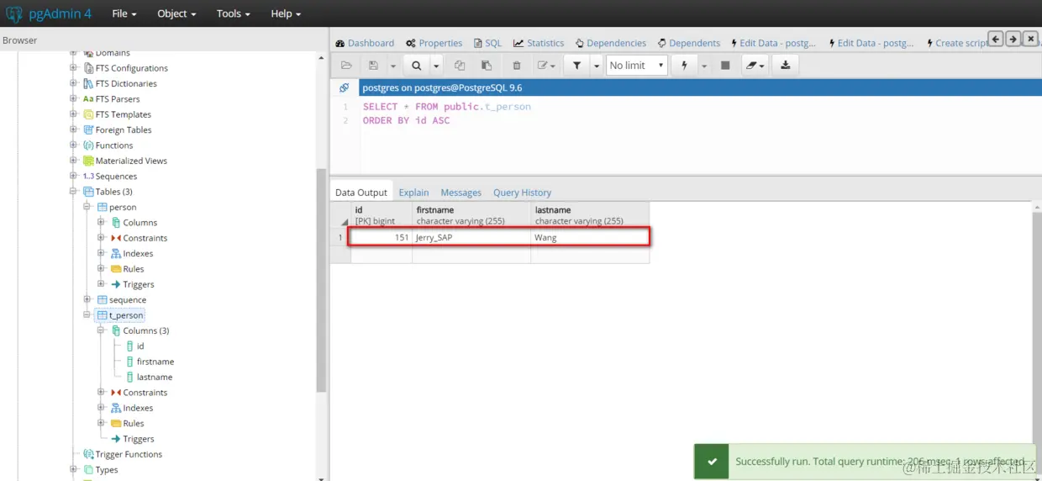Collapse the Tables (3) tree node
The height and width of the screenshot is (481, 1042).
click(x=74, y=192)
